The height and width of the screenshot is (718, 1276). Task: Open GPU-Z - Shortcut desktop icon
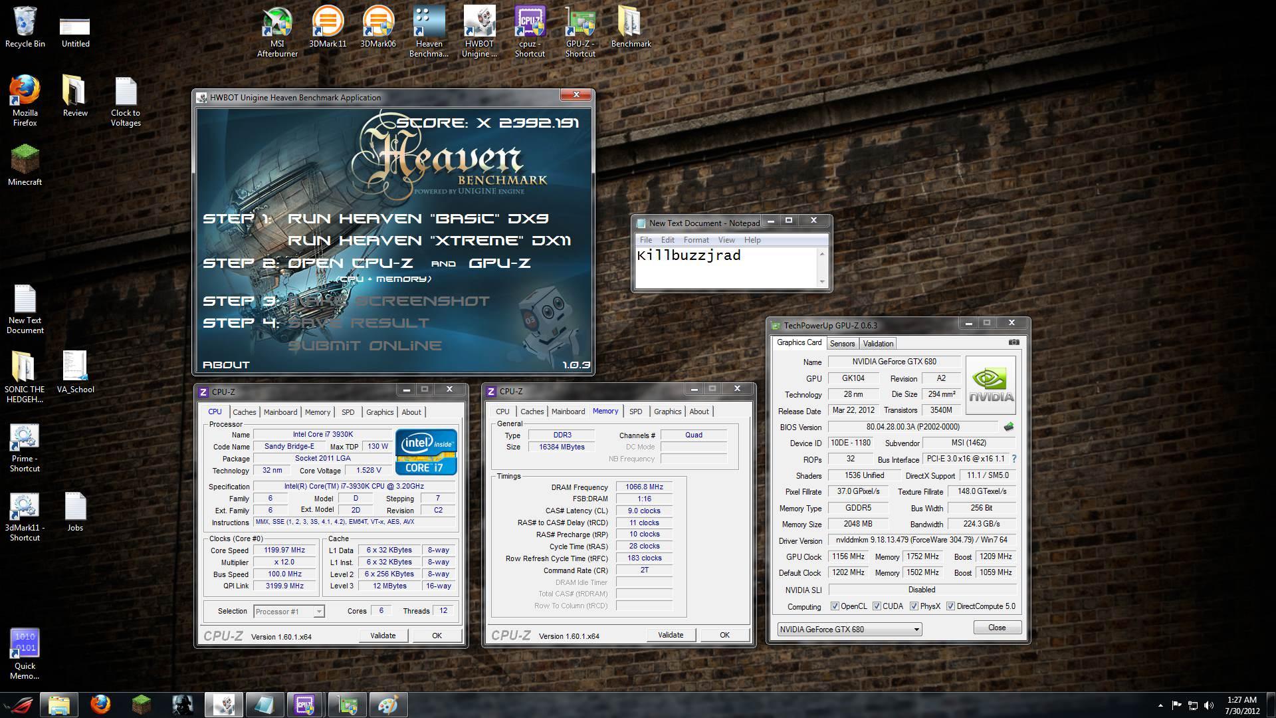pos(580,31)
